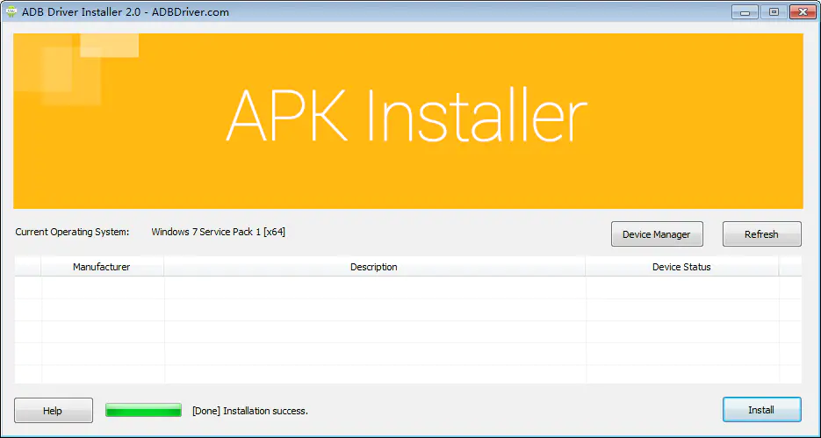Click the APK Installer banner text
Image resolution: width=821 pixels, height=438 pixels.
(x=406, y=117)
